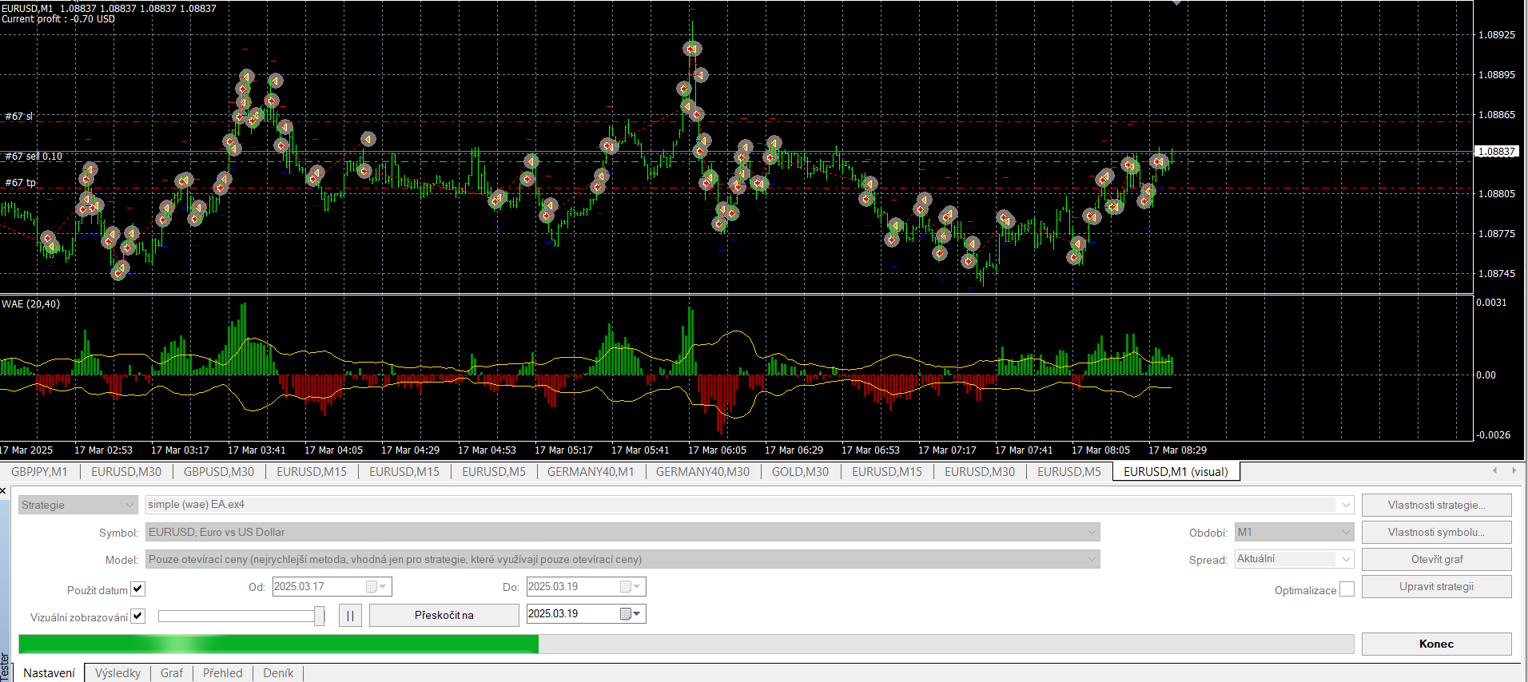
Task: Click the chart shift triangle marker at top
Action: point(1176,3)
